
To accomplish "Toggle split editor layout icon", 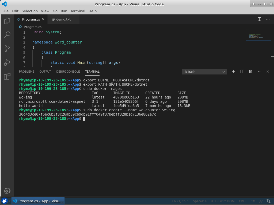I will pos(259,19).
